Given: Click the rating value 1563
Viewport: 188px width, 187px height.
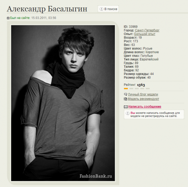Looking at the screenshot, I should [141, 85].
